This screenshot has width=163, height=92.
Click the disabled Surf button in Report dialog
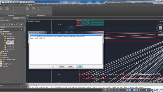pyautogui.click(x=53, y=66)
